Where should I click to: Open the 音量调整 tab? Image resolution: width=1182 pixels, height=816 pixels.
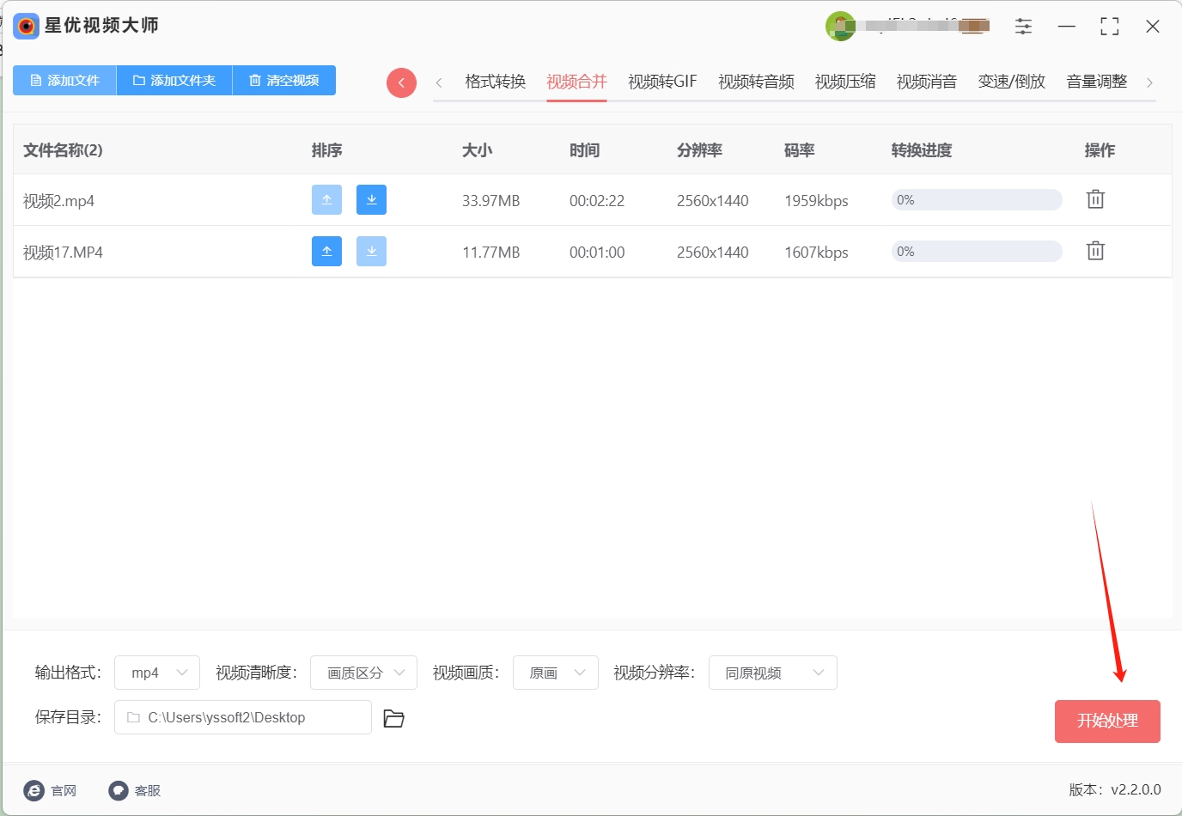tap(1097, 82)
